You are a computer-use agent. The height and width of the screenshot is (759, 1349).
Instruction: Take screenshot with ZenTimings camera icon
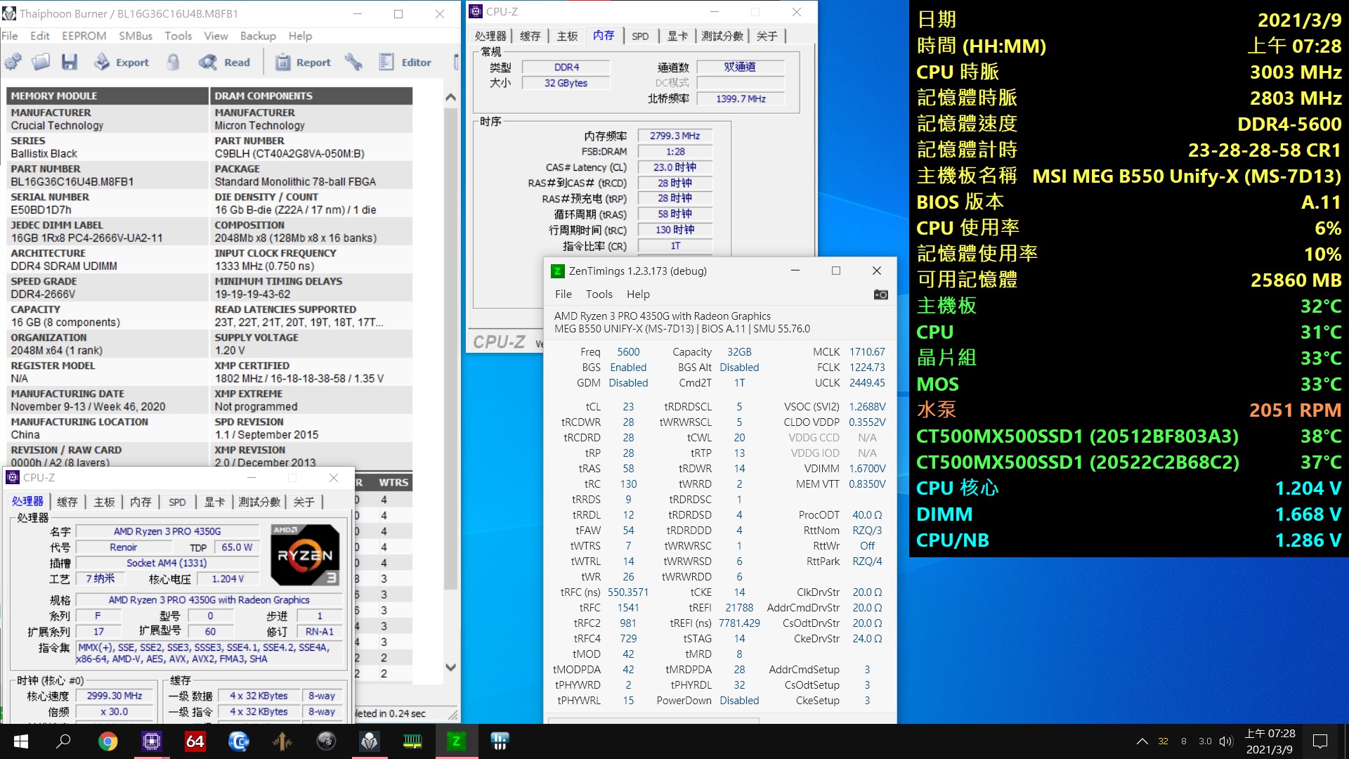(x=880, y=294)
